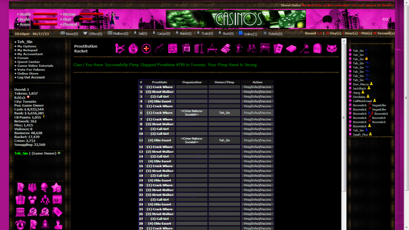The width and height of the screenshot is (409, 230).
Task: Click the playing cards icon
Action: point(278,49)
